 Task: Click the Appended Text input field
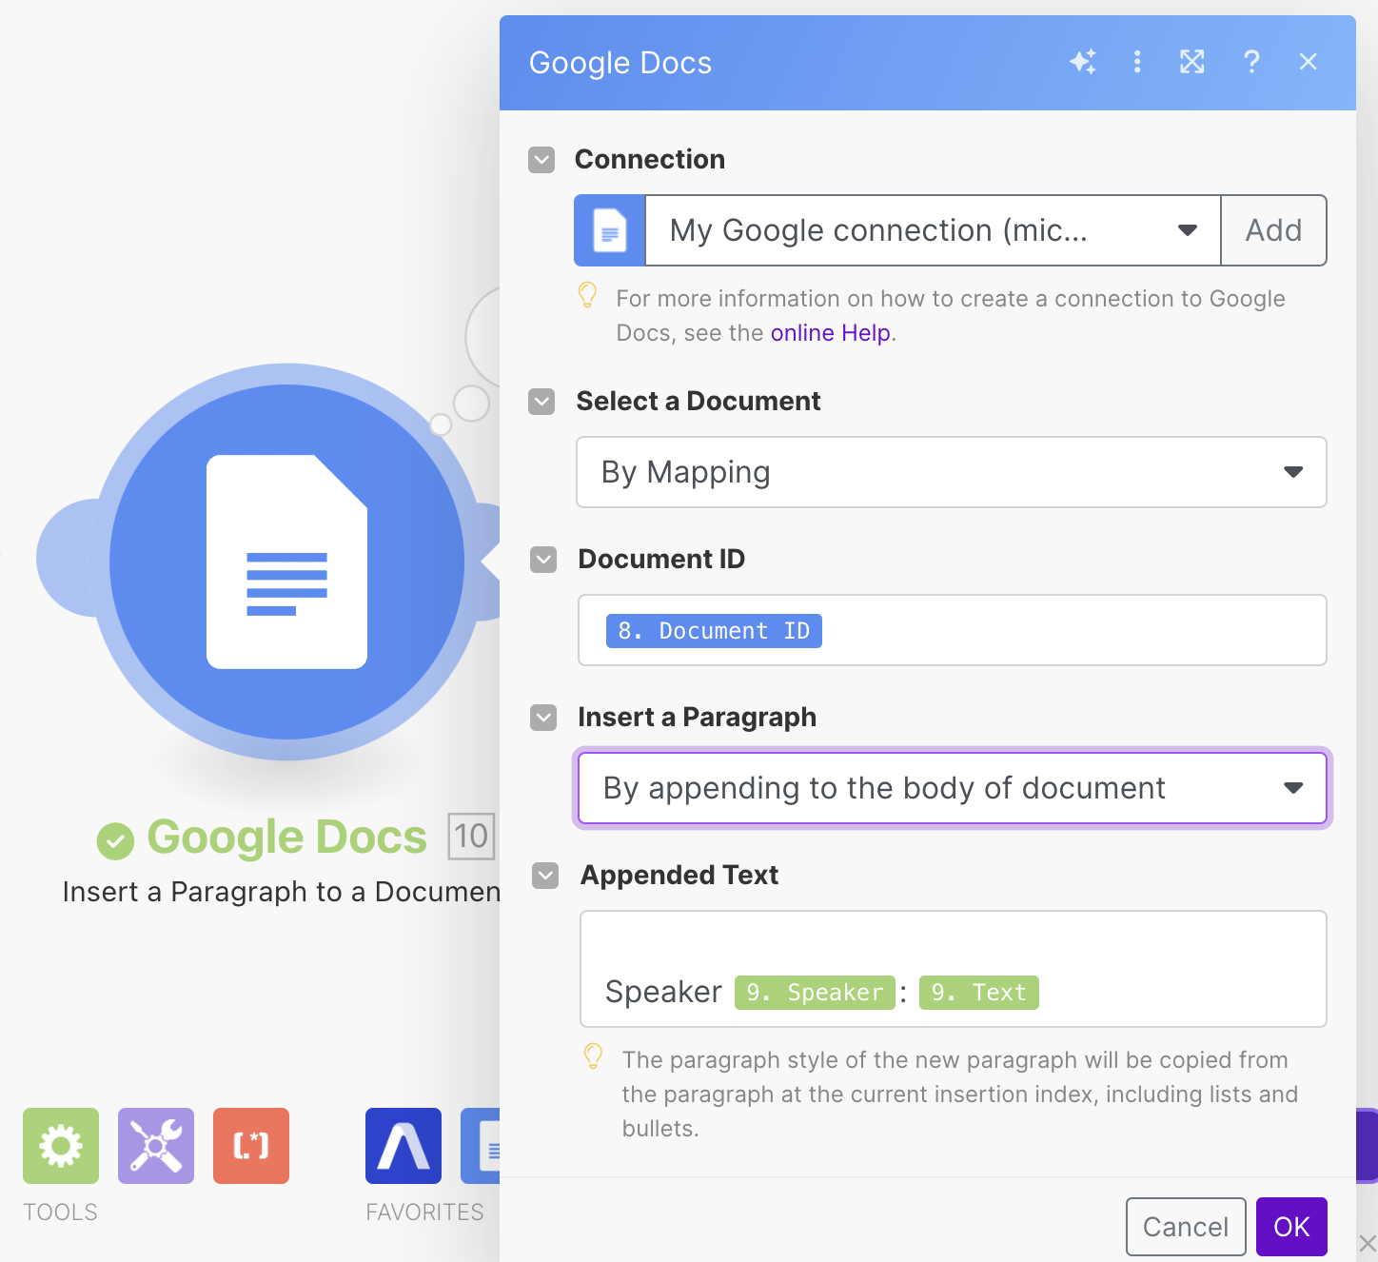(x=954, y=969)
